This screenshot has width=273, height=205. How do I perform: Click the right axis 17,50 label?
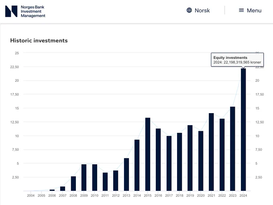pos(260,95)
